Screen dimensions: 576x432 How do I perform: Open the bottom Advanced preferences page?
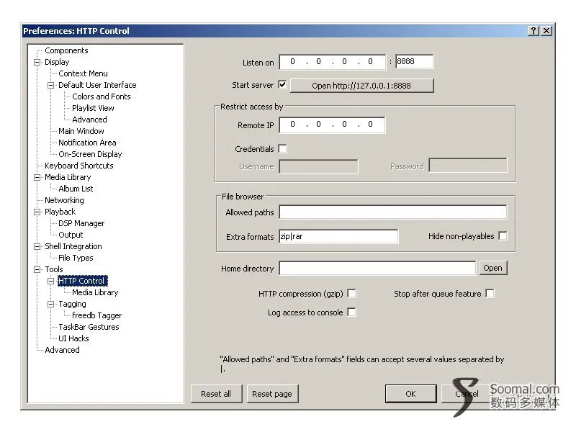(x=62, y=350)
